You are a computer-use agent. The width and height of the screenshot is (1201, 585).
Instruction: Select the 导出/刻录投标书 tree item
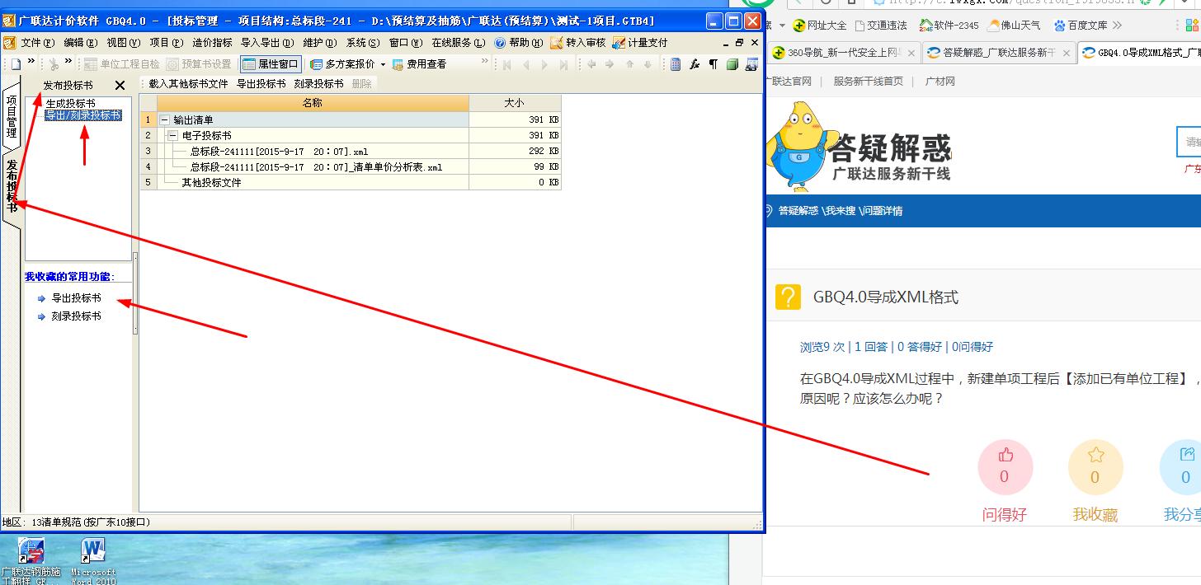pos(83,115)
